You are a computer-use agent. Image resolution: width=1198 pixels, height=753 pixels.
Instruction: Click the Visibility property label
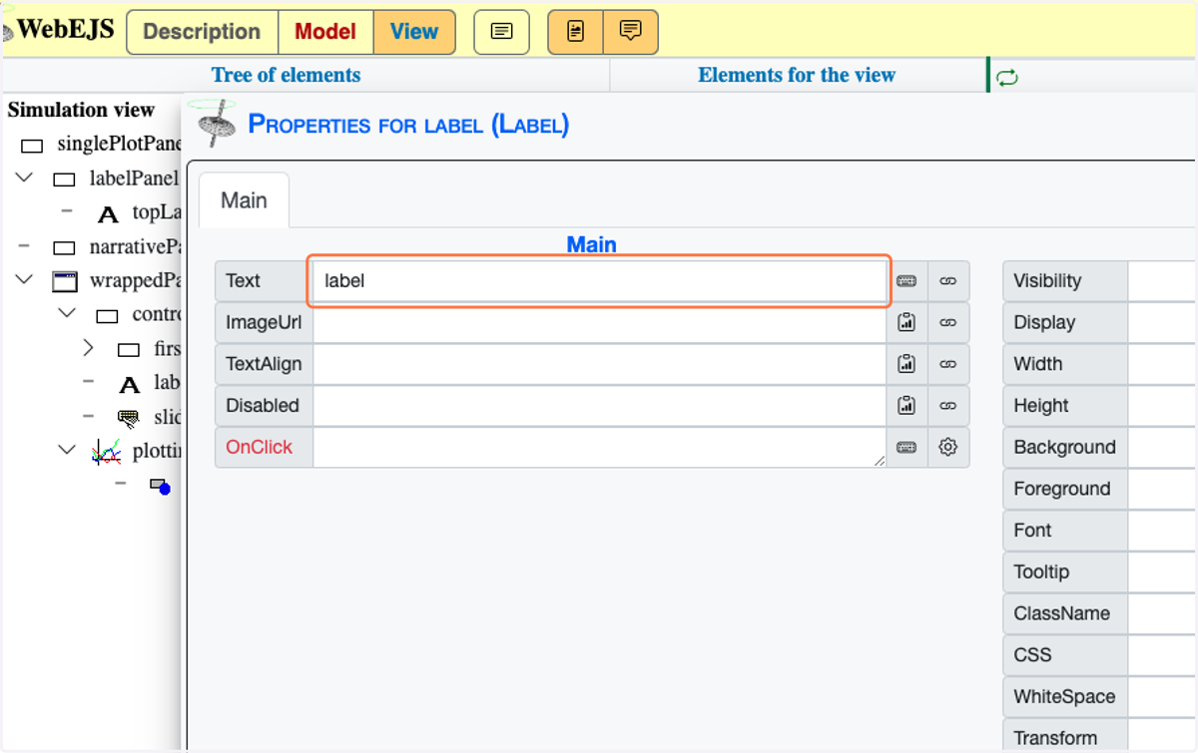pyautogui.click(x=1065, y=281)
